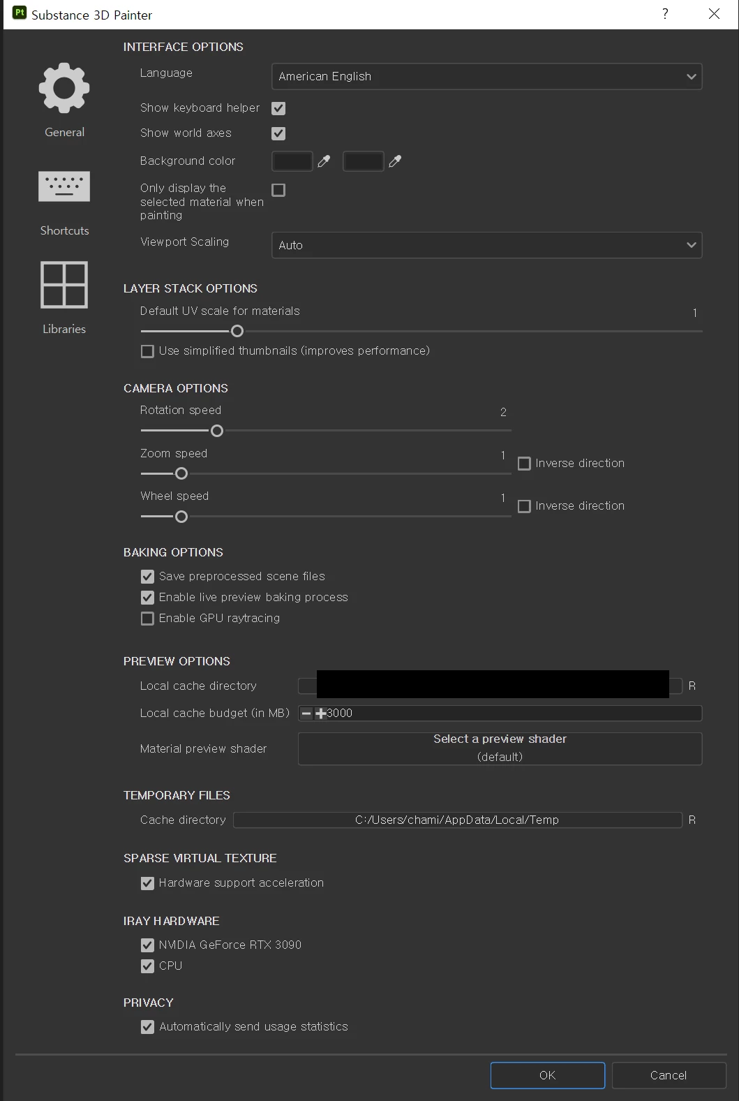Click the Wheel speed slider handle
The width and height of the screenshot is (739, 1101).
pyautogui.click(x=181, y=517)
